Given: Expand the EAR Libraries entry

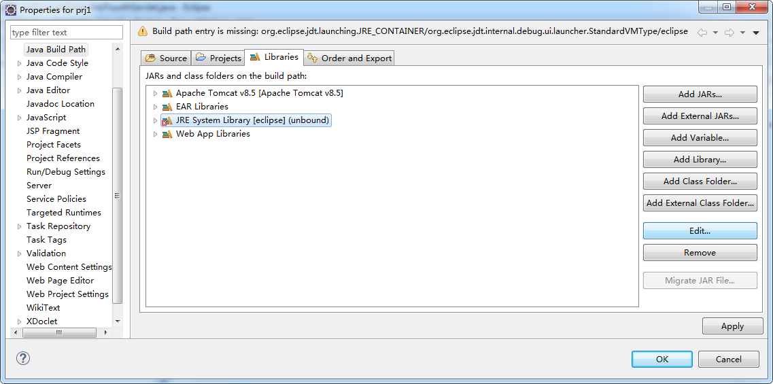Looking at the screenshot, I should (x=155, y=107).
